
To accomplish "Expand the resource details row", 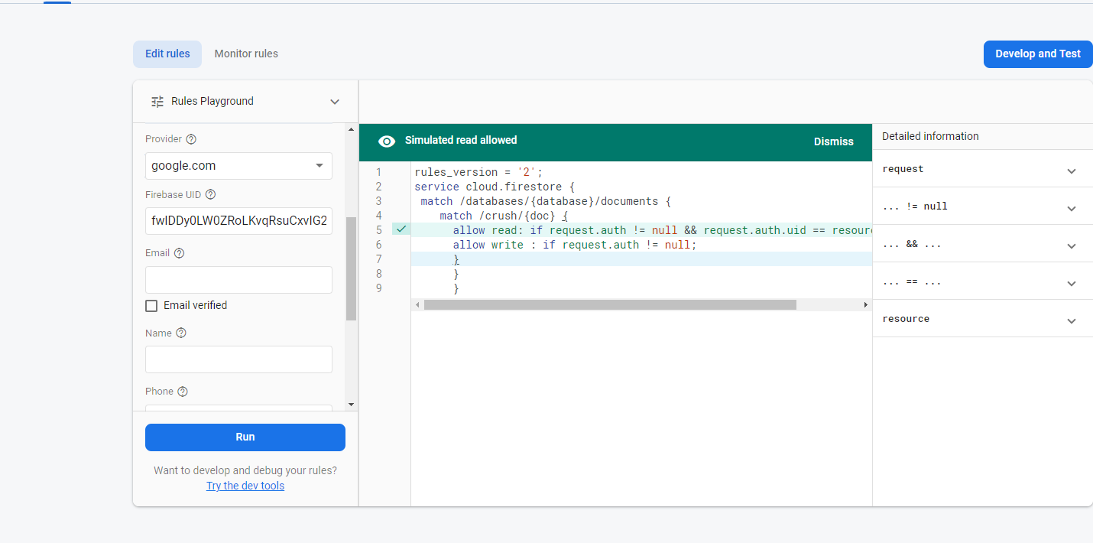I will tap(982, 319).
